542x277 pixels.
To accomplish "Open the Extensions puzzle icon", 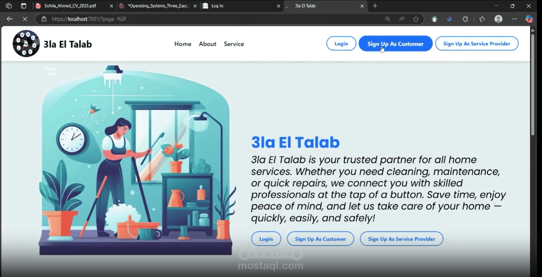I will point(465,19).
